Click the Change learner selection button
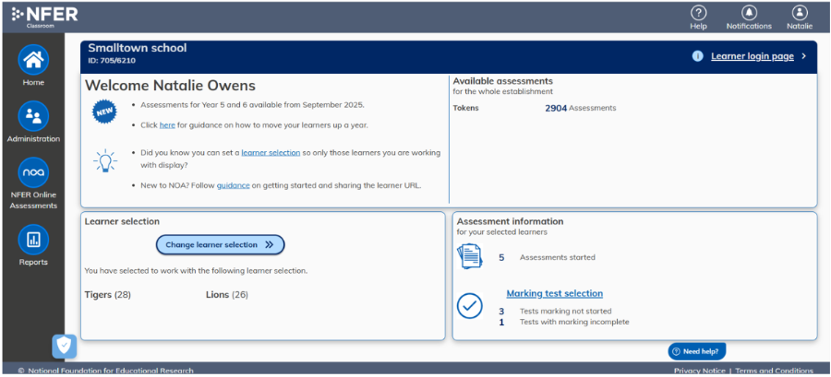 pos(220,245)
